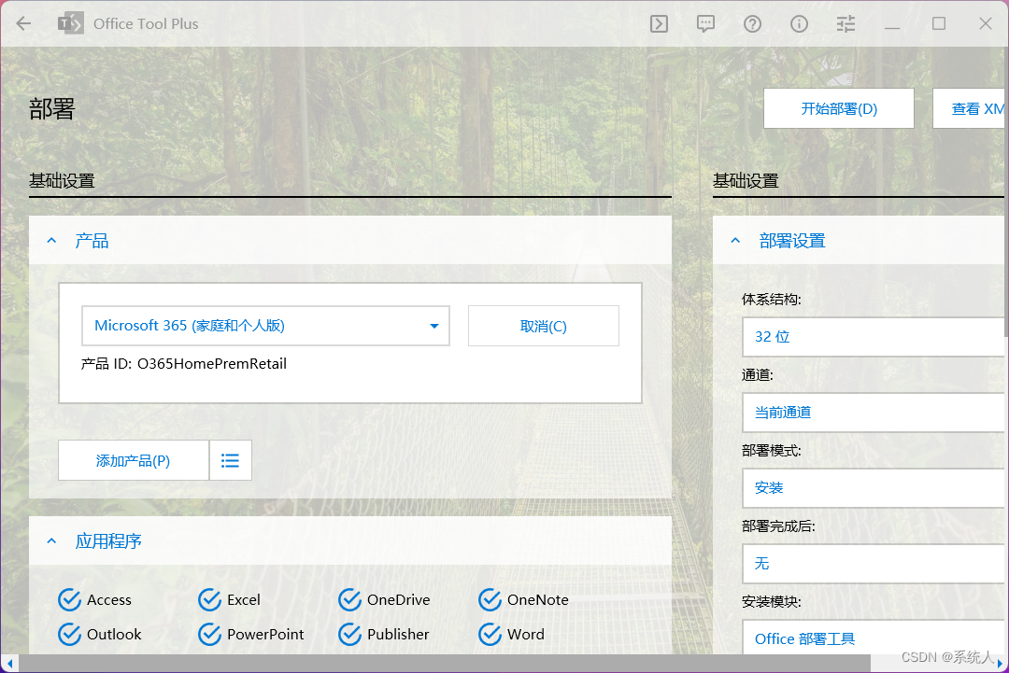The image size is (1009, 673).
Task: Click the right-panel 基础设置 heading
Action: 746,181
